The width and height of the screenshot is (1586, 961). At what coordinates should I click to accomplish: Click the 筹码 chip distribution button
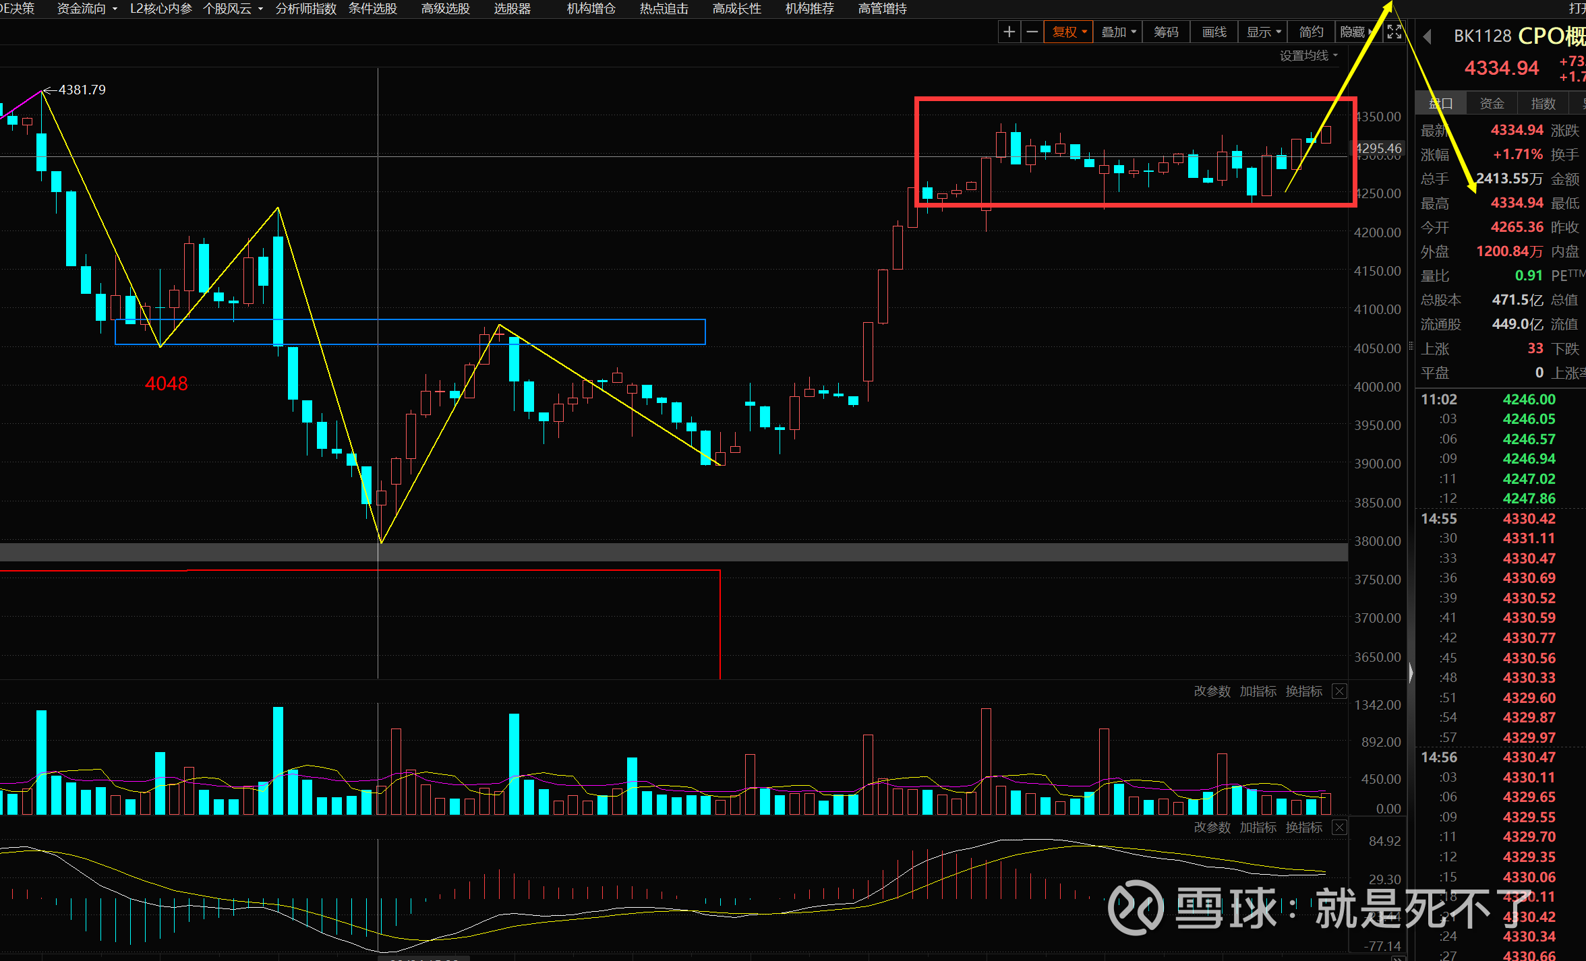point(1166,32)
